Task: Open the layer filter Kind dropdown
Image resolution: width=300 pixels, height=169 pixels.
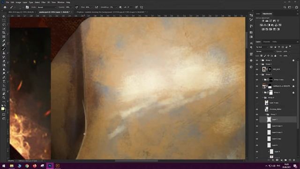Action: 262,47
